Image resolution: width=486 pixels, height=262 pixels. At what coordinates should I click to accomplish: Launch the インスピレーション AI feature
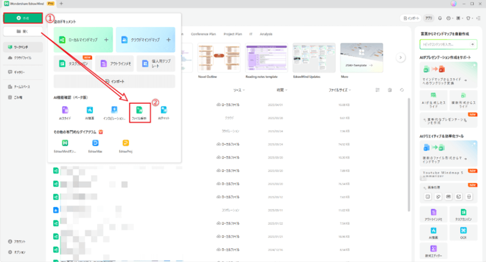114,113
